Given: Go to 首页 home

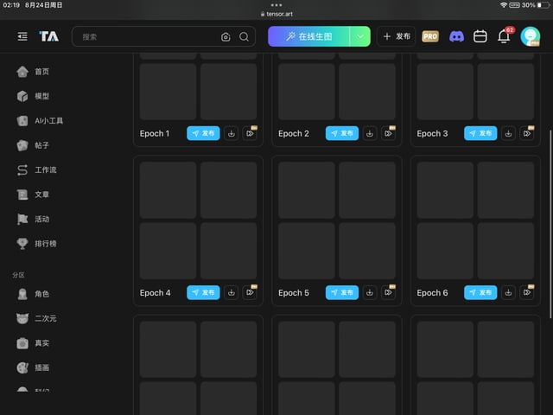Looking at the screenshot, I should coord(34,72).
